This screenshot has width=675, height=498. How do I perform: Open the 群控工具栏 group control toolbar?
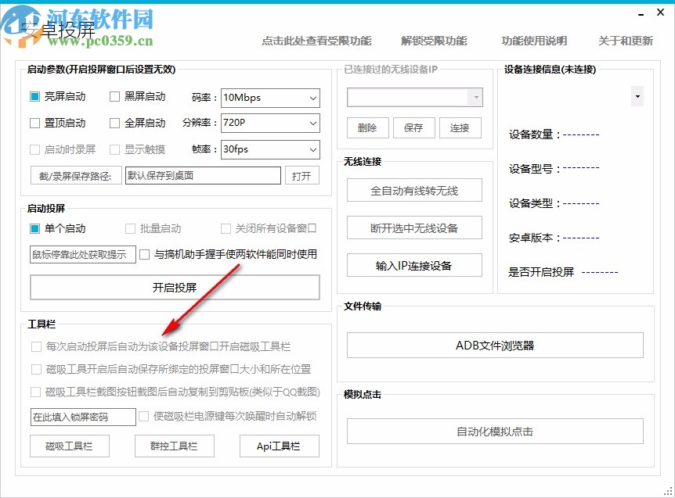click(x=174, y=446)
